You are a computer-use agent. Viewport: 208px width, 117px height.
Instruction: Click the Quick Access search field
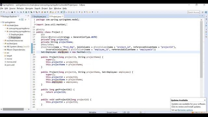[194, 12]
